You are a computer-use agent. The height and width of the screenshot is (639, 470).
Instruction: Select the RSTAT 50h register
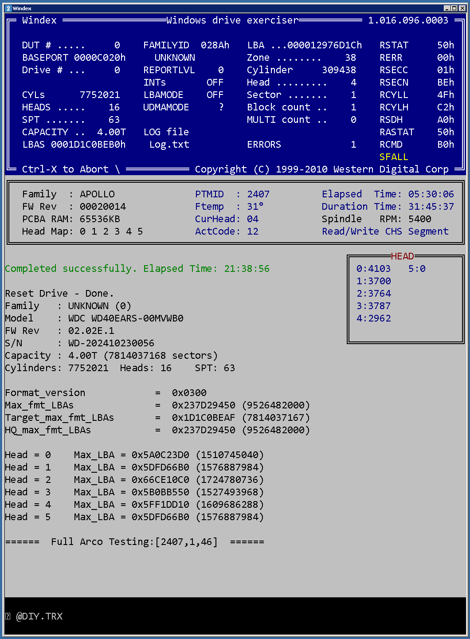[x=417, y=45]
